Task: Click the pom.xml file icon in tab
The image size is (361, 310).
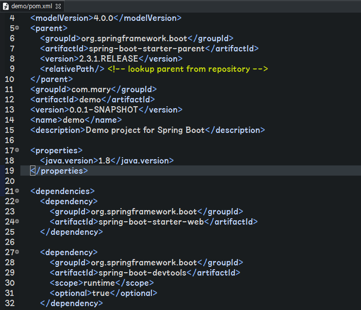Action: click(6, 6)
